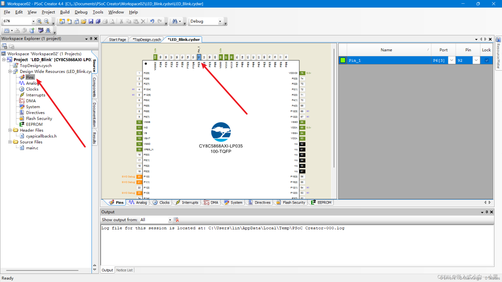Screen dimensions: 502x282
Task: Select Flash Security in resource tree
Action: (39, 119)
